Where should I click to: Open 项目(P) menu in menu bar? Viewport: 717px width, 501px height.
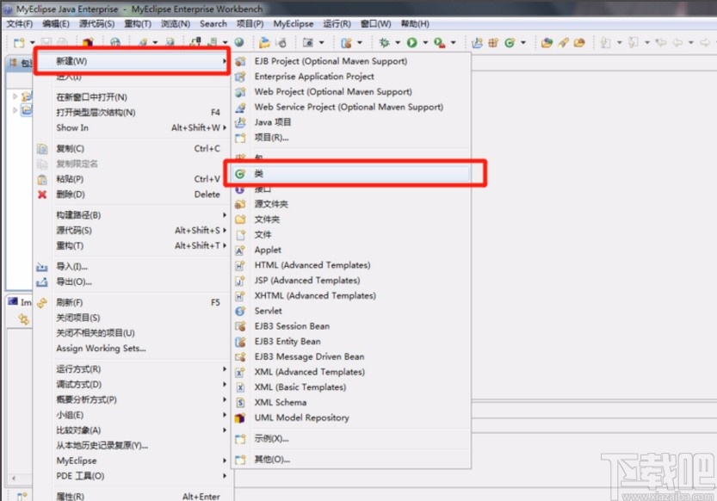[250, 24]
